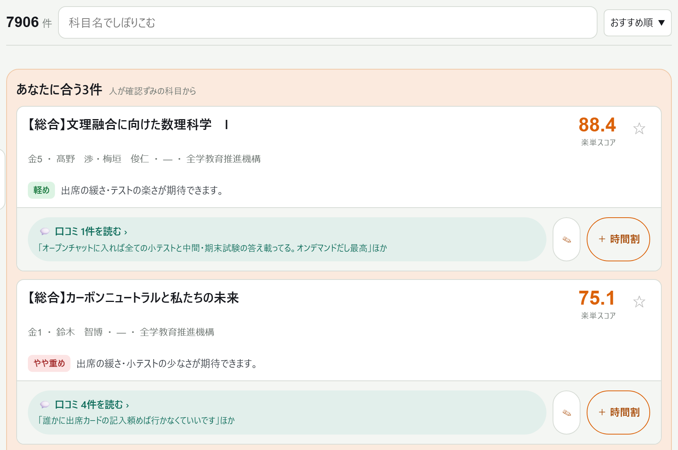Favorite the 文理融合に向けた数理科学 course star

[x=639, y=128]
